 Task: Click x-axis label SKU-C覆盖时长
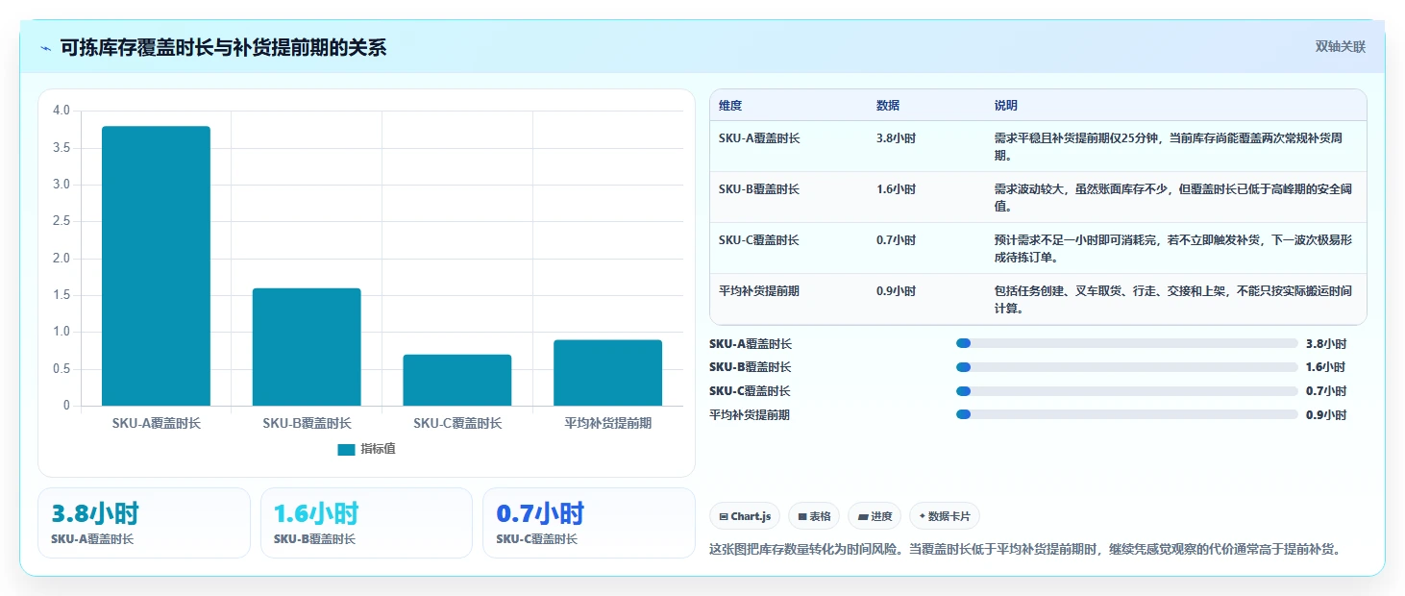coord(457,423)
